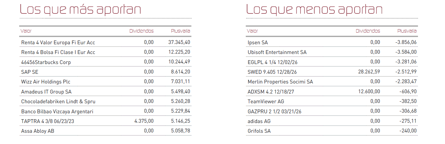Click the TAPTRA dividend value 4.375,00
Viewport: 445px width, 144px height.
tap(143, 121)
